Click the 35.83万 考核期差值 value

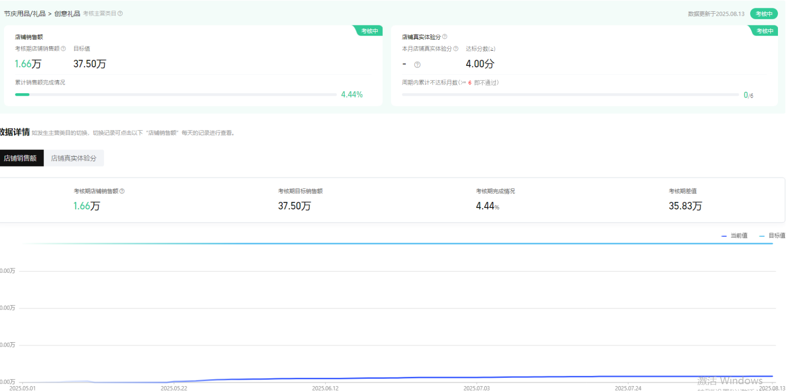coord(685,206)
